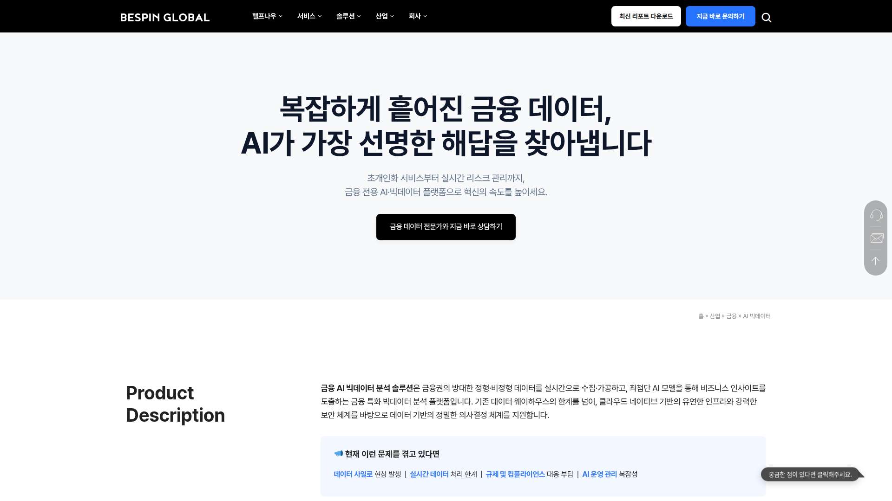Click the 금융 breadcrumb link
The height and width of the screenshot is (501, 892).
[x=731, y=316]
